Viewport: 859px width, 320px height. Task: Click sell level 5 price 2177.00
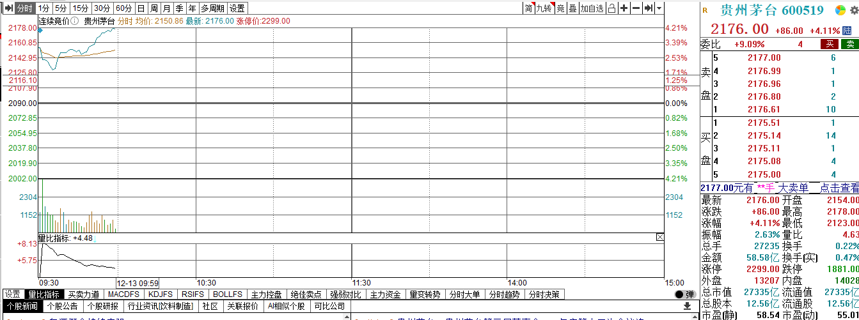[764, 58]
